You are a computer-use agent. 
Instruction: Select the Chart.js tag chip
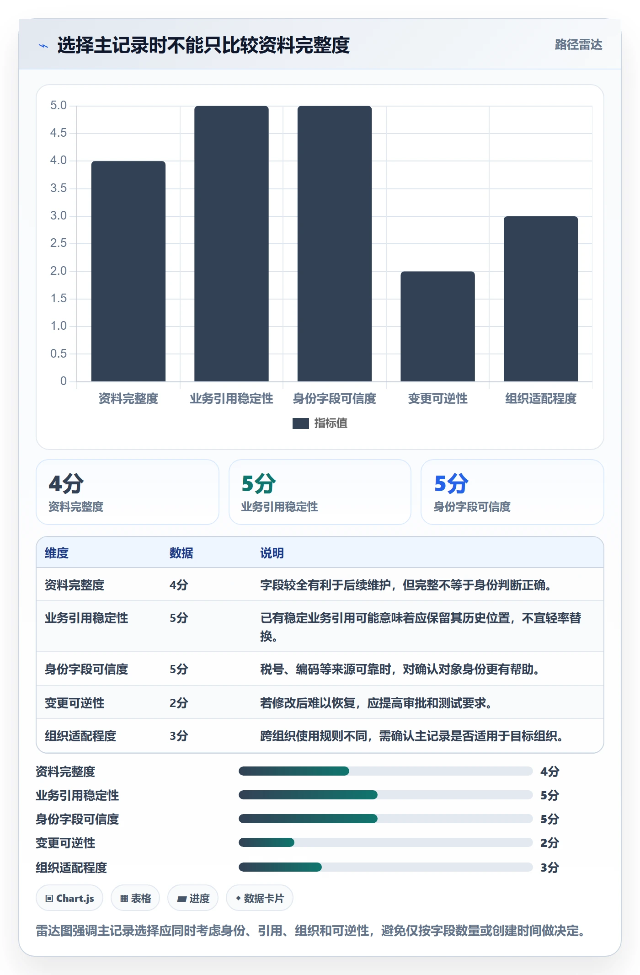coord(69,898)
